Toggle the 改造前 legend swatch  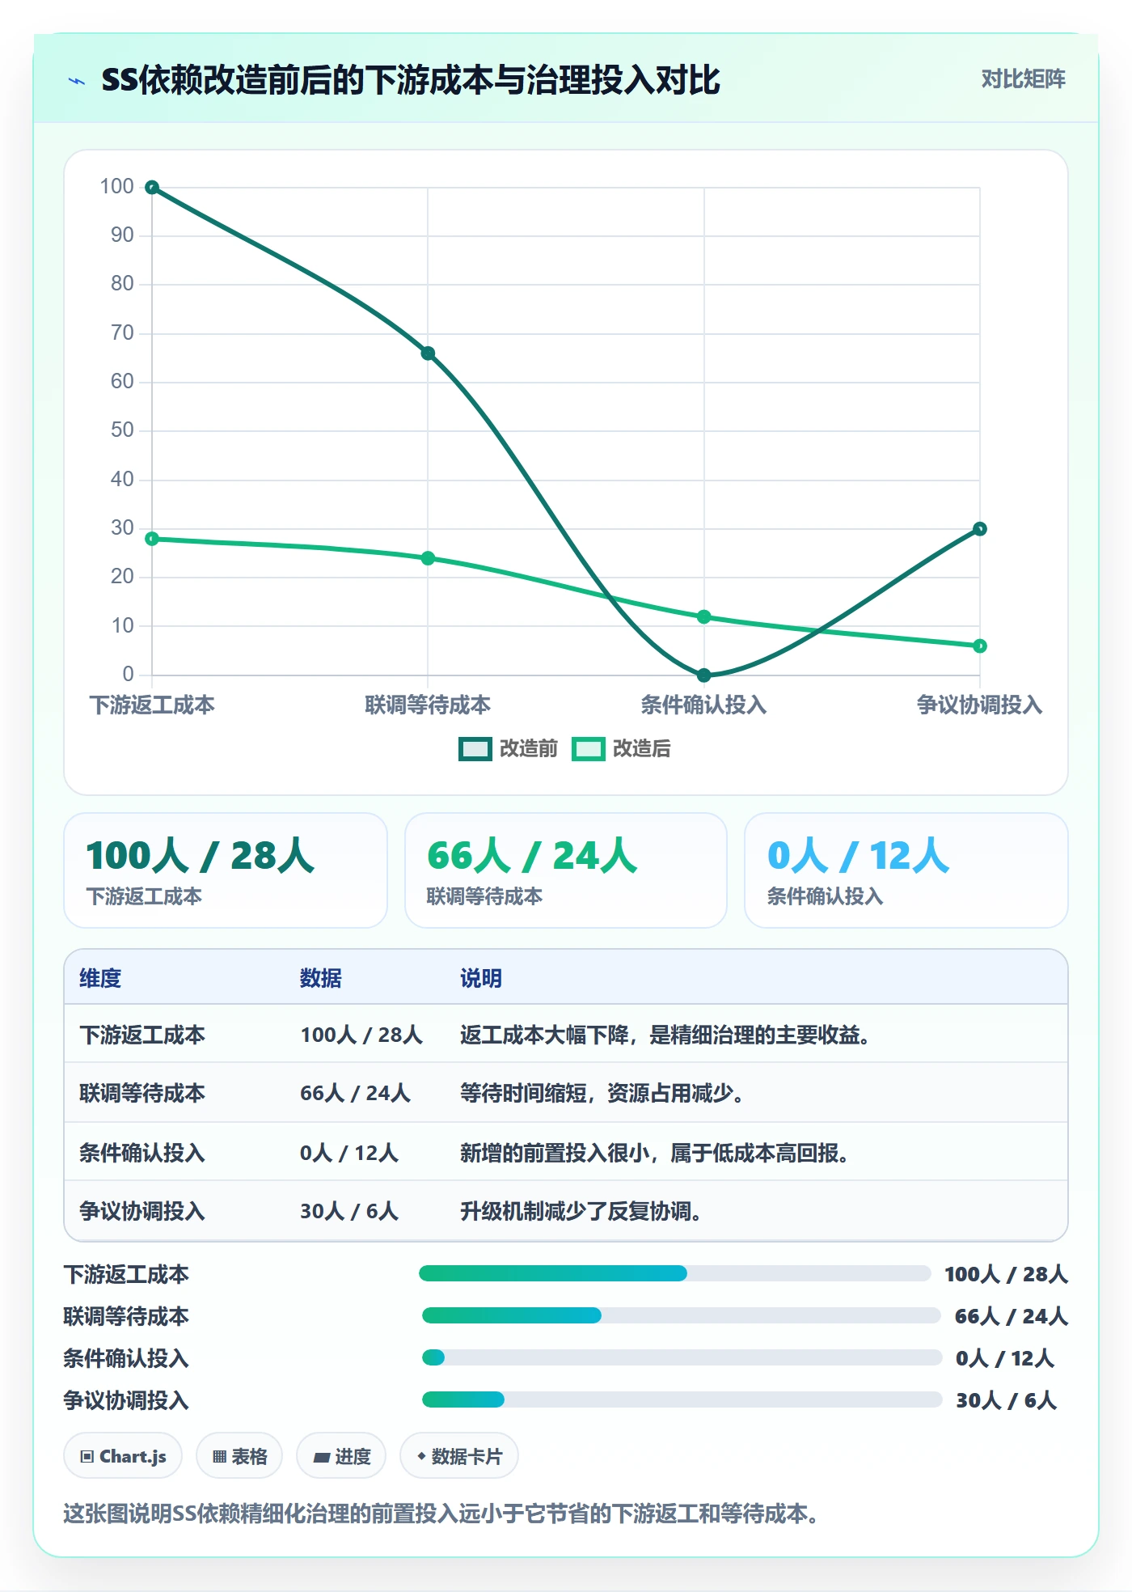[x=475, y=749]
